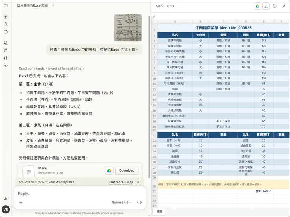Viewport: 290px width, 217px height.
Task: Focus the Reply input field
Action: [x=80, y=194]
